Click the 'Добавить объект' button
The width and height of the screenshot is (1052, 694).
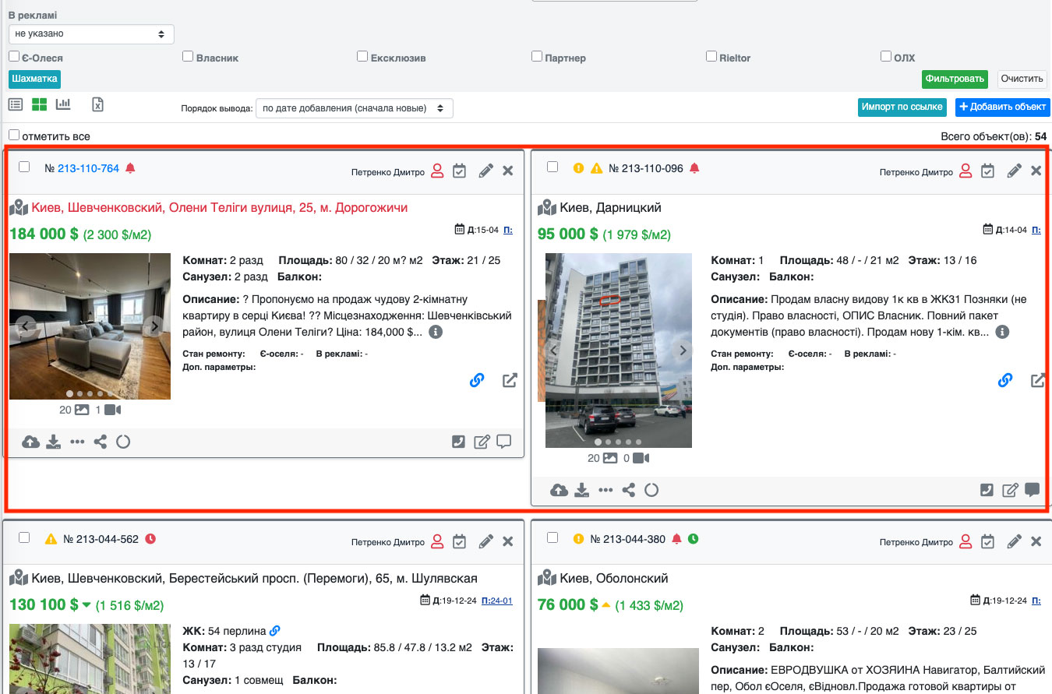click(1002, 107)
